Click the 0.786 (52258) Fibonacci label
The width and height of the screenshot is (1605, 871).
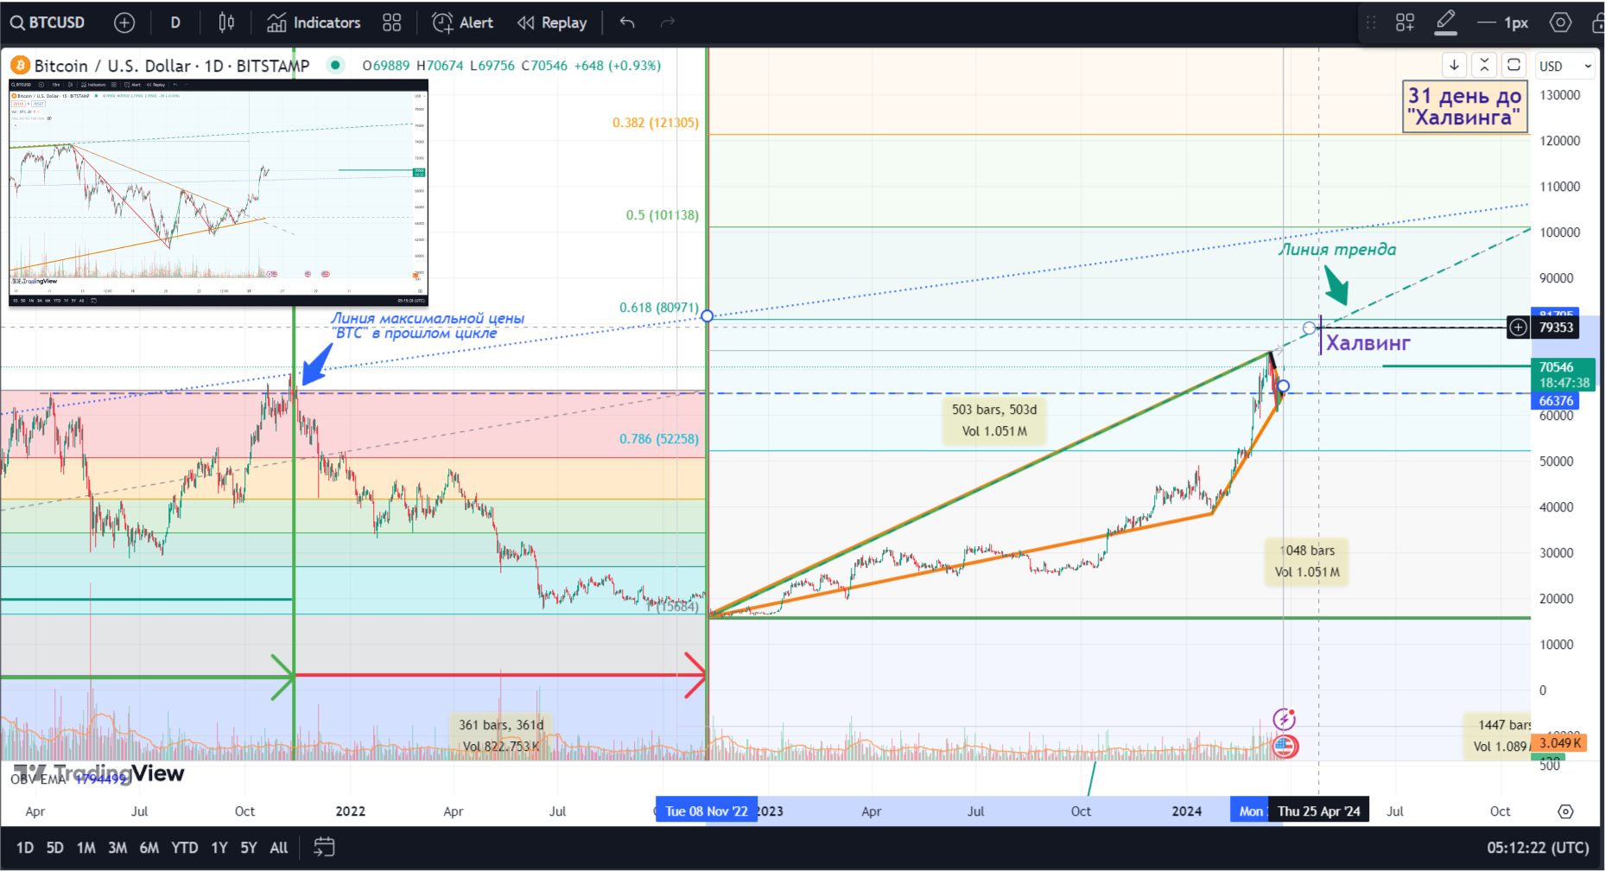659,439
